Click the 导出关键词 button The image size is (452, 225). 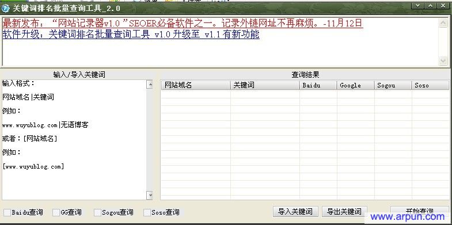[344, 212]
